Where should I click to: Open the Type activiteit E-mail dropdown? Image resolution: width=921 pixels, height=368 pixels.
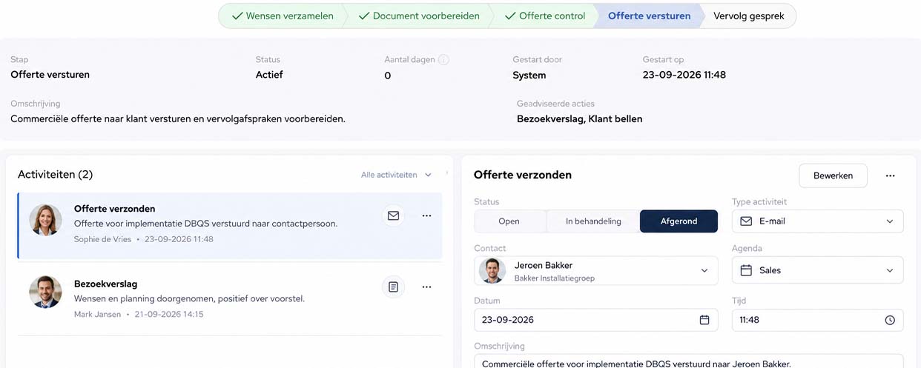pyautogui.click(x=817, y=221)
